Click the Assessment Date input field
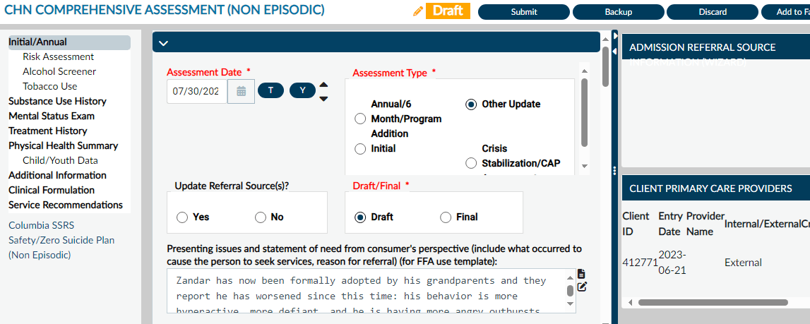This screenshot has width=810, height=324. tap(197, 92)
